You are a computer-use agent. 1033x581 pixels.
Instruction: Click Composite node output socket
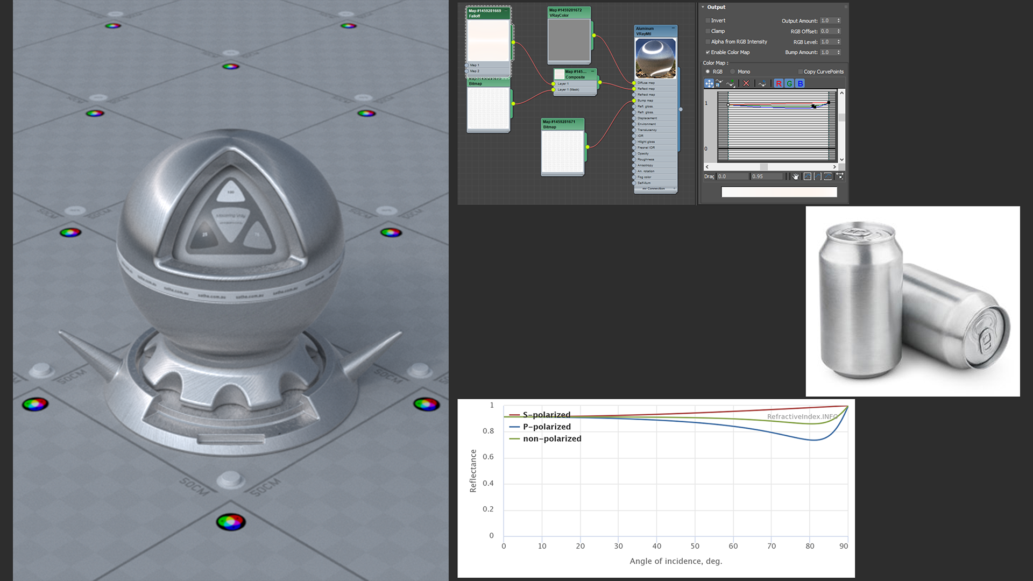coord(600,82)
